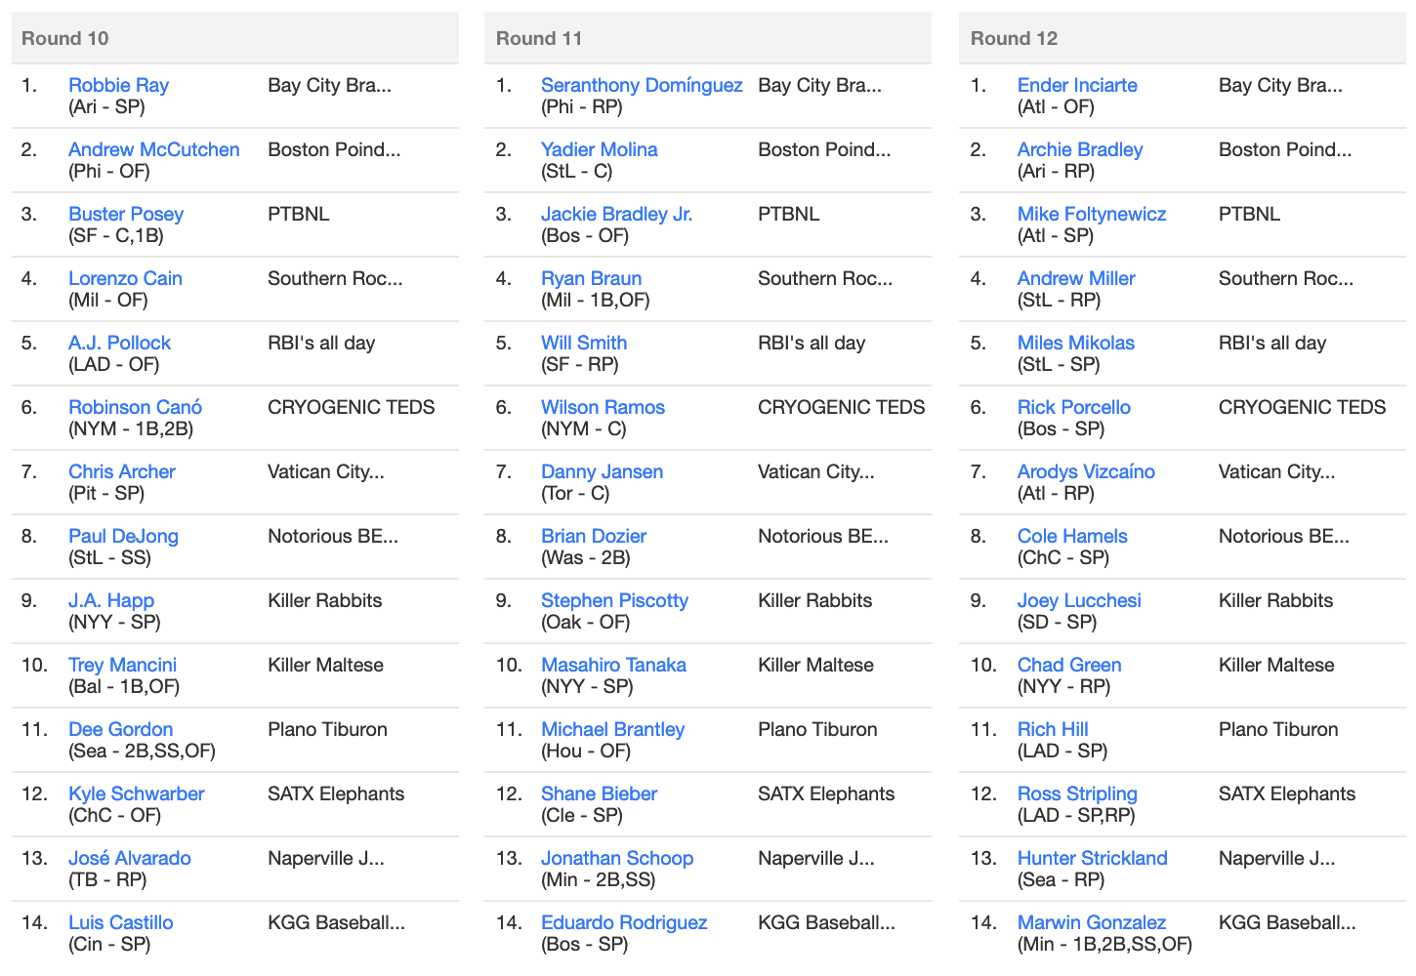1416x976 pixels.
Task: Open Stephen Piscotty player link
Action: (x=614, y=600)
